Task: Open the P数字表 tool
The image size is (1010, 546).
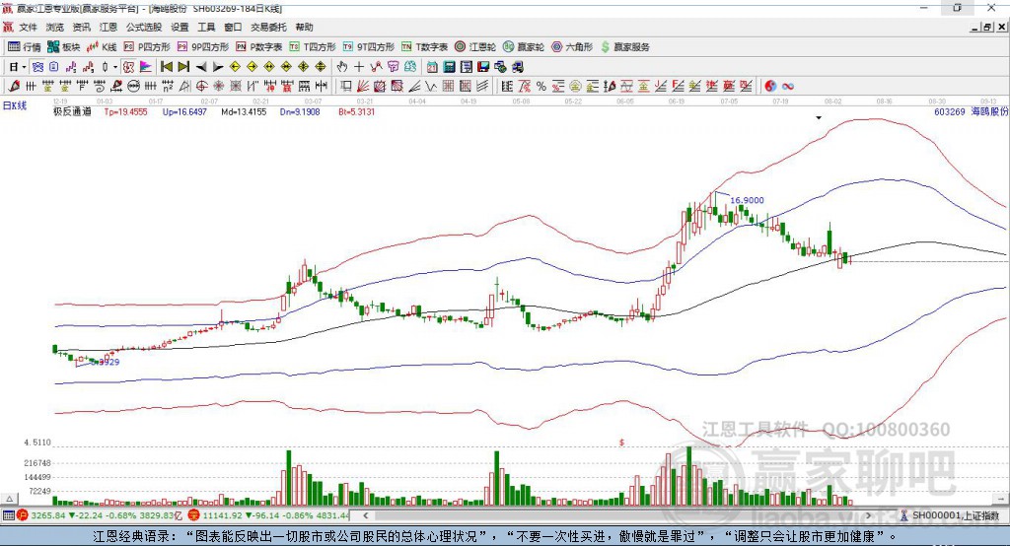Action: pyautogui.click(x=259, y=47)
